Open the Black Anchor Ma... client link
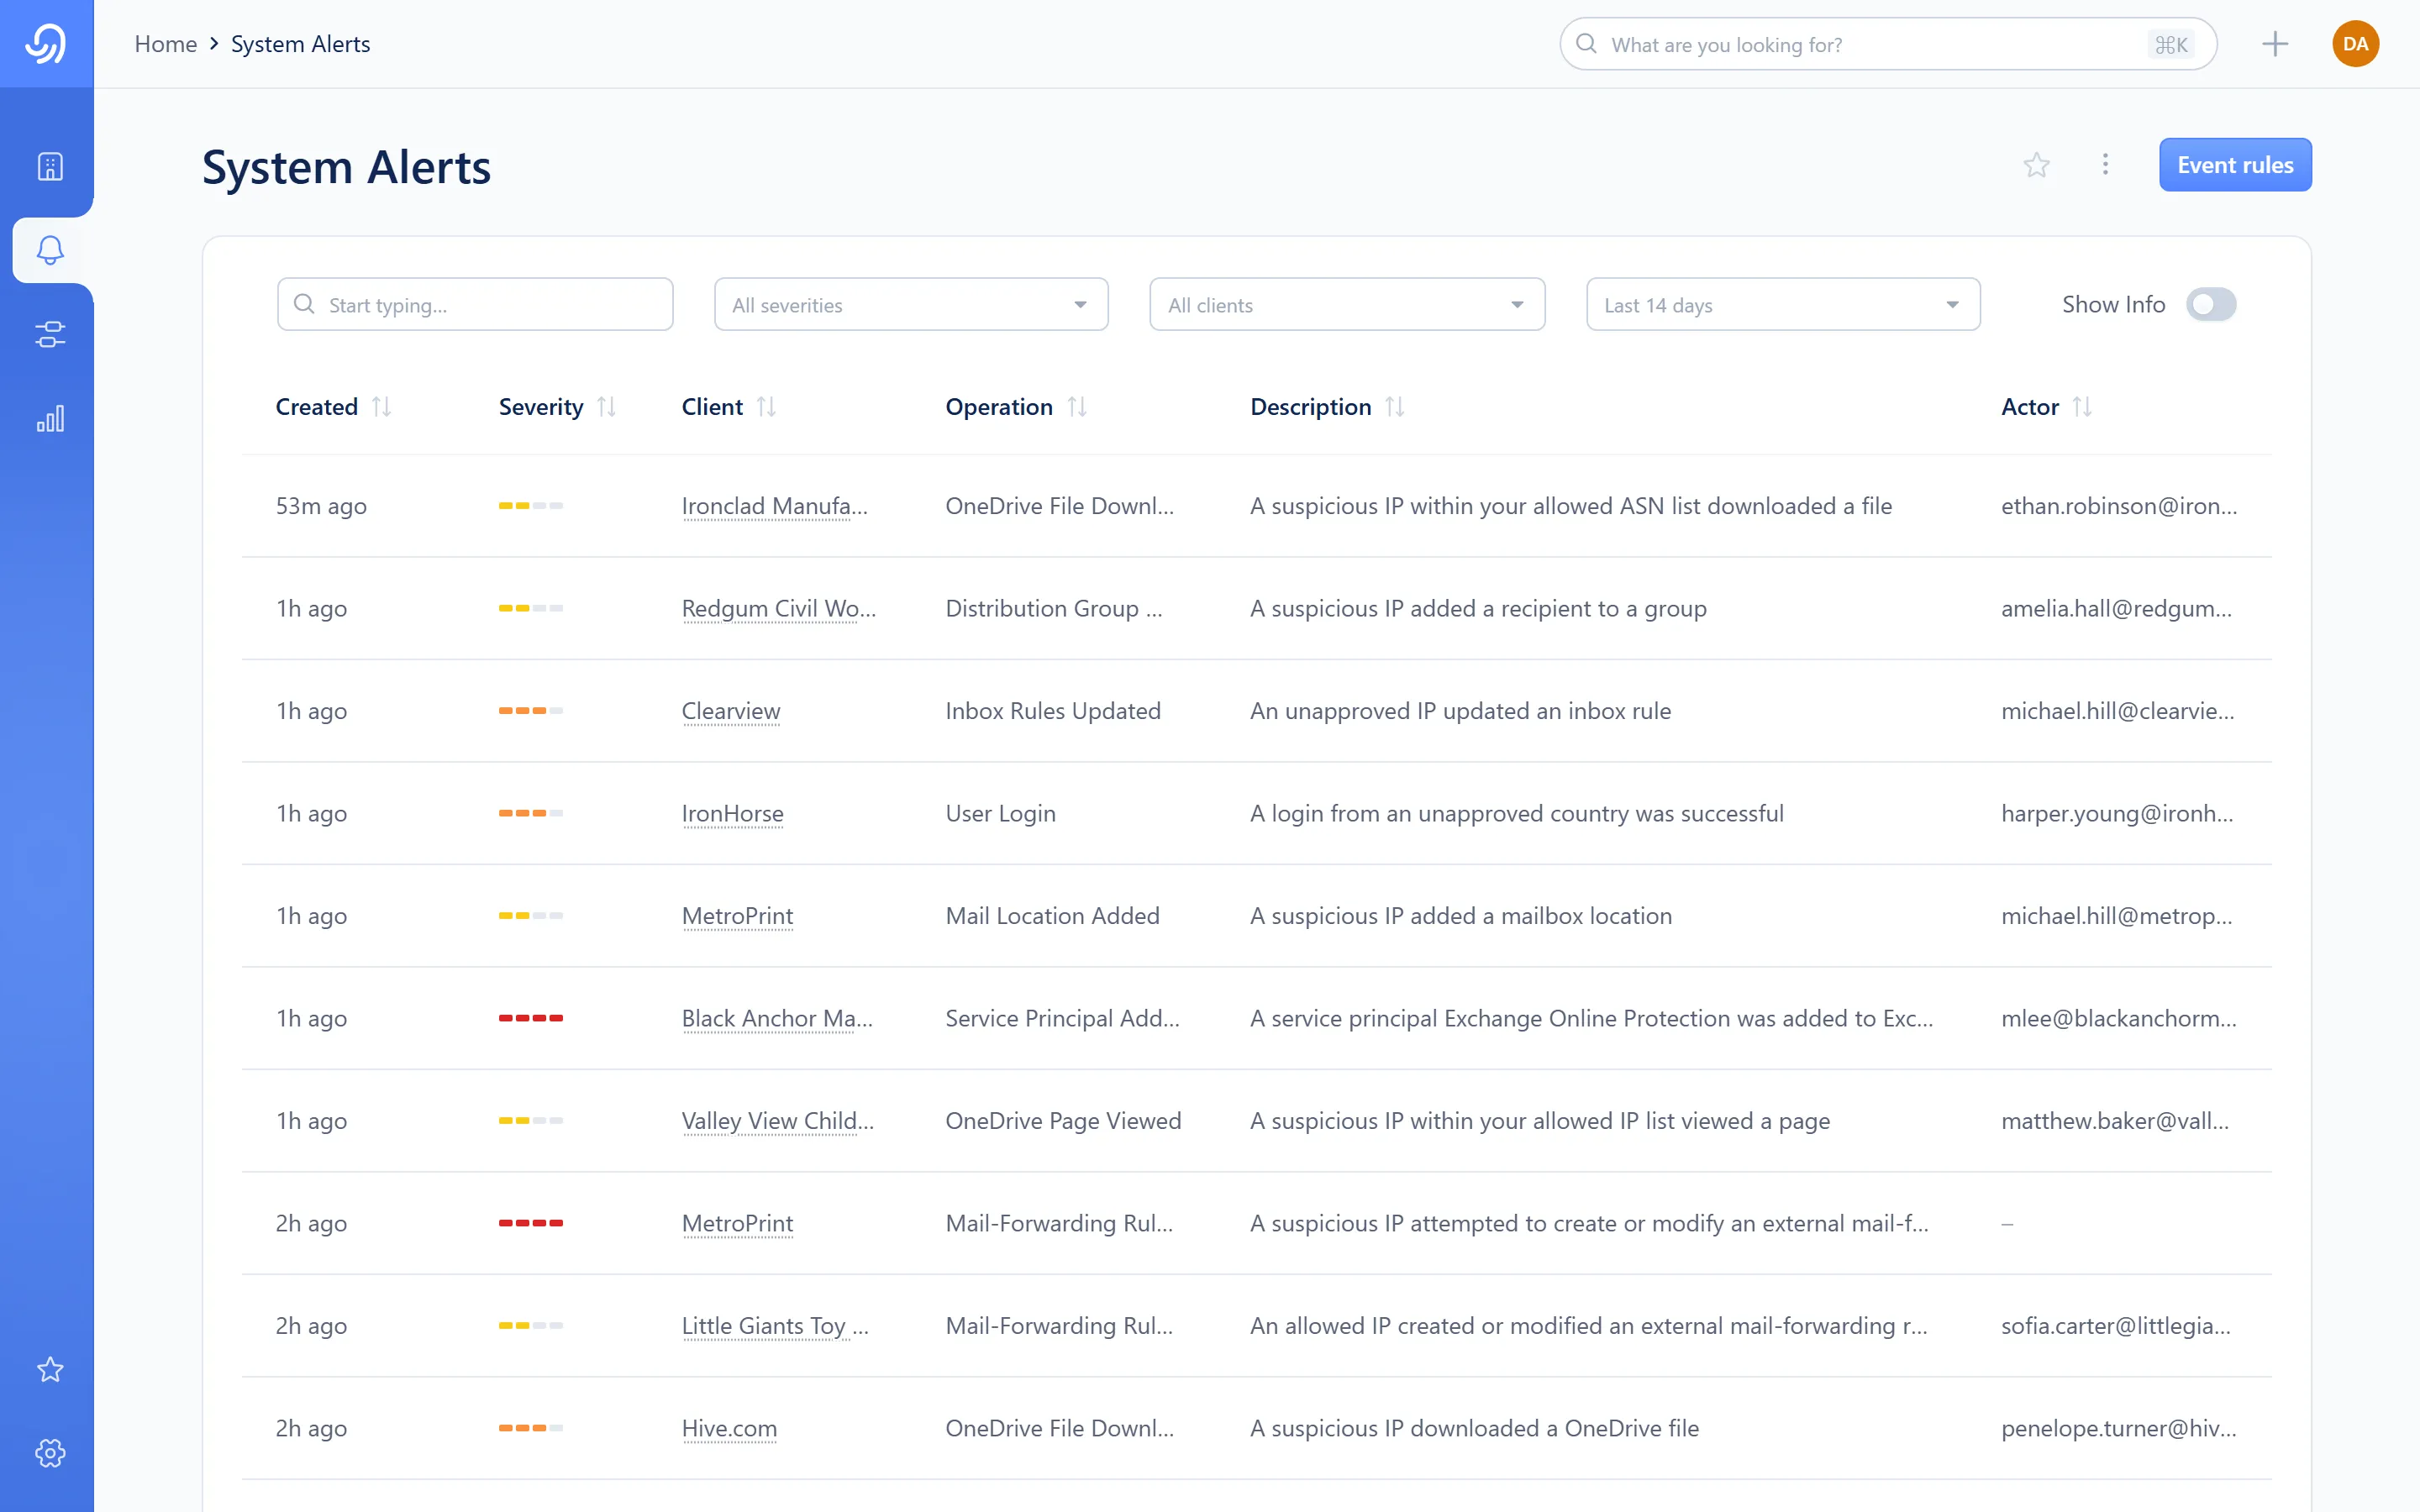Screen dimensions: 2420x1512 (x=777, y=1018)
